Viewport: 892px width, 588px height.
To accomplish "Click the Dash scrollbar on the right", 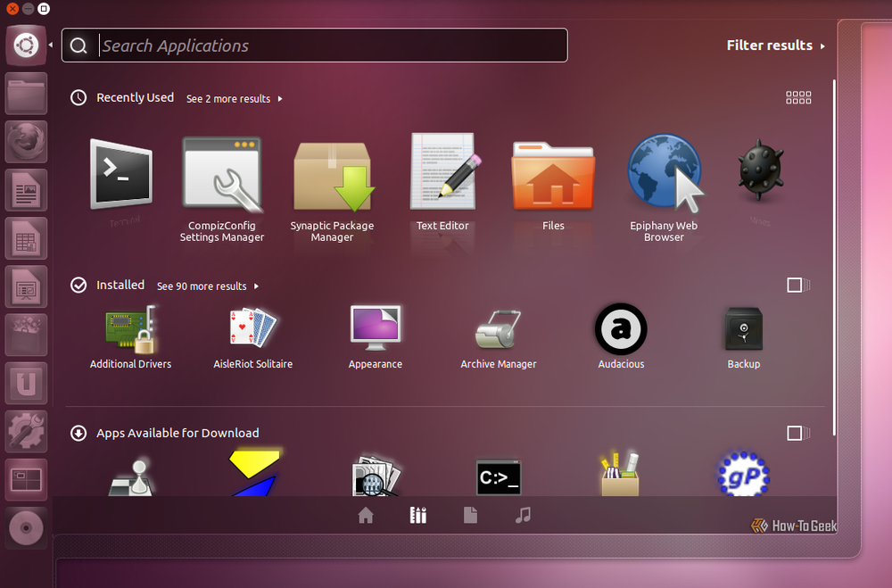I will click(x=835, y=257).
